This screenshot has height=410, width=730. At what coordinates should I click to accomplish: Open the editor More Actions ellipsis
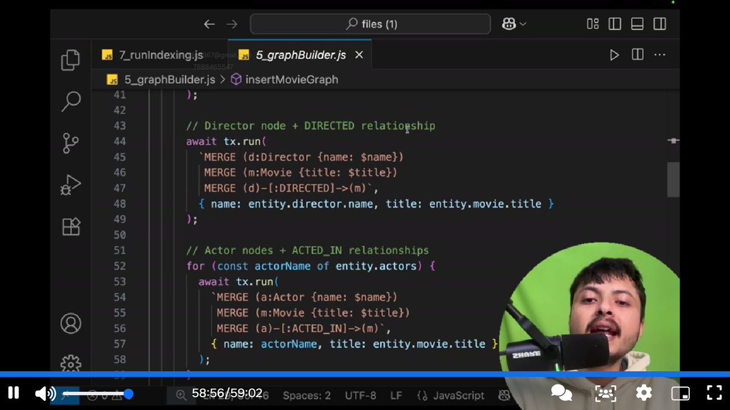659,55
